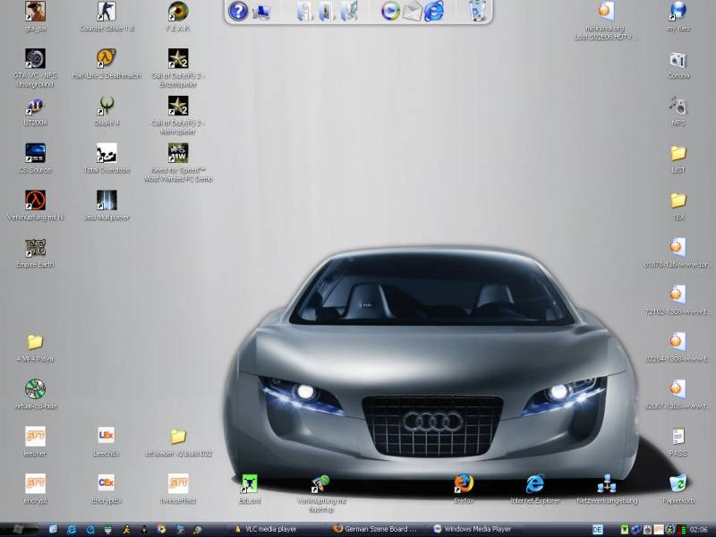Click the AIM running-man quick launch icon

tap(126, 530)
